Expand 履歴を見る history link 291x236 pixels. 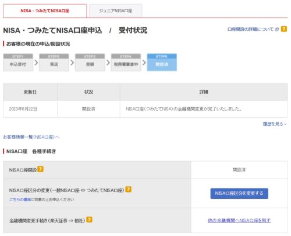tap(275, 124)
